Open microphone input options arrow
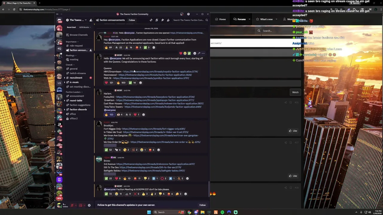This screenshot has width=383, height=215. coord(75,205)
